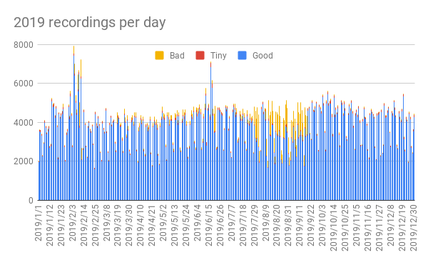Click the 2019/6/15 x-axis date label
428x265 pixels.
[x=209, y=225]
